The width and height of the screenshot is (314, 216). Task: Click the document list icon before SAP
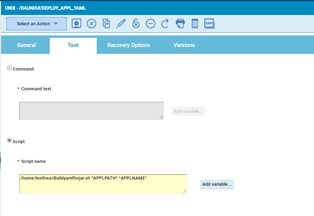click(195, 24)
